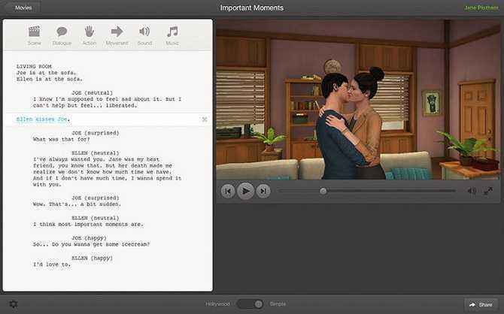504x314 pixels.
Task: Select the 'Ellen kisses Joe.' script line
Action: [x=43, y=119]
